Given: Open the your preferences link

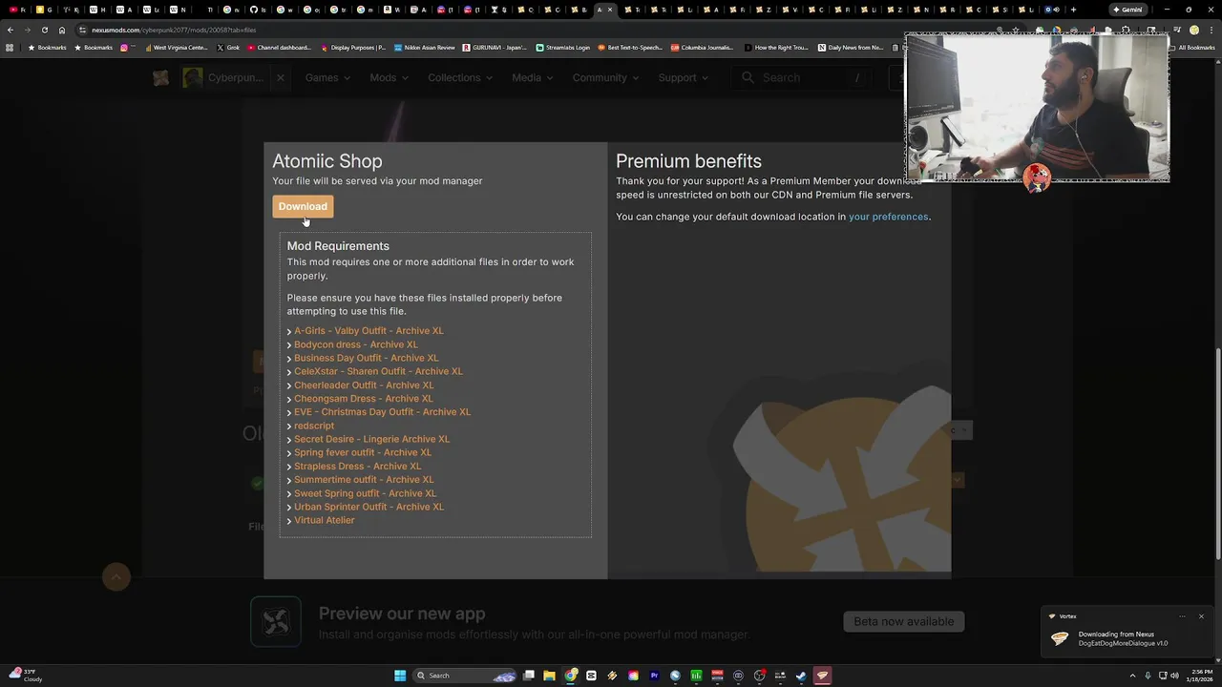Looking at the screenshot, I should tap(888, 217).
